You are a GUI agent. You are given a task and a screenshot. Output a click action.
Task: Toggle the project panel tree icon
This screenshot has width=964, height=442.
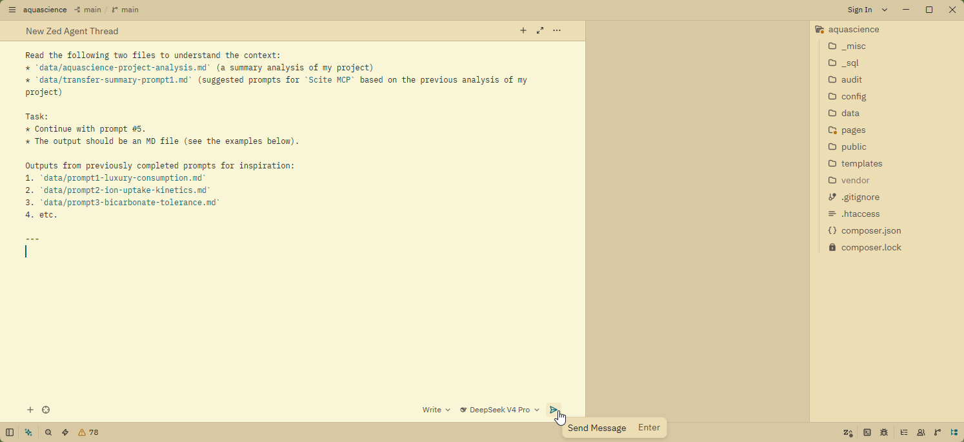pos(954,432)
